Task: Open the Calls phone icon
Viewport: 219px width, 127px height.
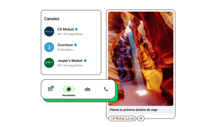Action: point(106,89)
